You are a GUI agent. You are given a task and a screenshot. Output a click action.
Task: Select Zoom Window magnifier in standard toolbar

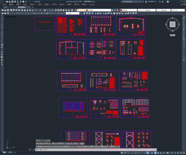(50, 10)
